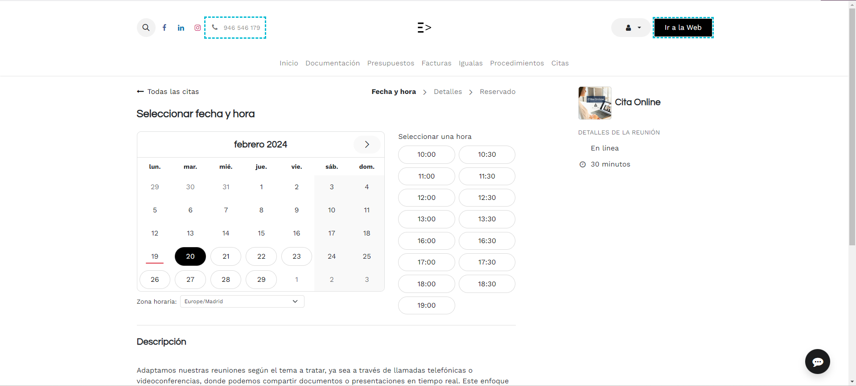Click the Ir a la Web button

683,28
